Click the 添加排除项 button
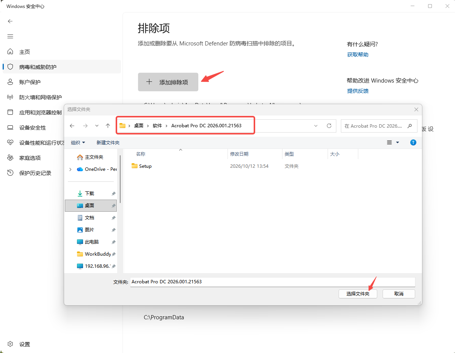Screen dimensions: 455x353 click(168, 82)
